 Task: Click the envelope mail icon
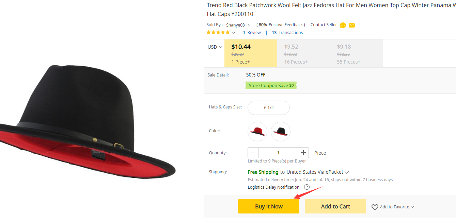(x=352, y=25)
